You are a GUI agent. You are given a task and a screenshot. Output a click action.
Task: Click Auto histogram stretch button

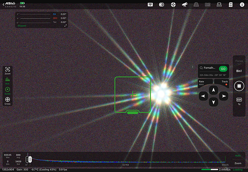point(239,156)
